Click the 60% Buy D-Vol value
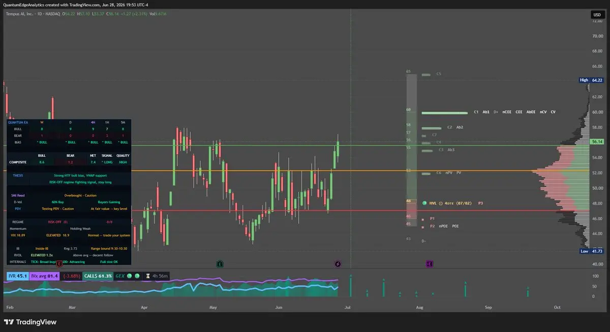The height and width of the screenshot is (332, 610). 57,202
